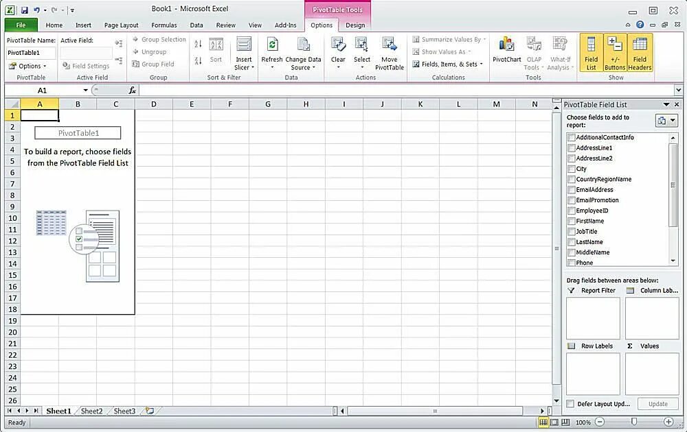Toggle Field Headers display
The height and width of the screenshot is (432, 687).
(640, 53)
